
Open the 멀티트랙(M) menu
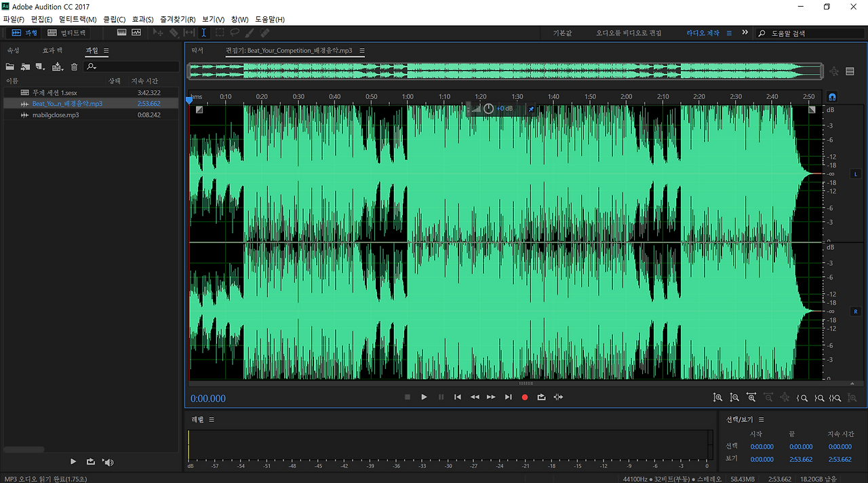(x=78, y=19)
